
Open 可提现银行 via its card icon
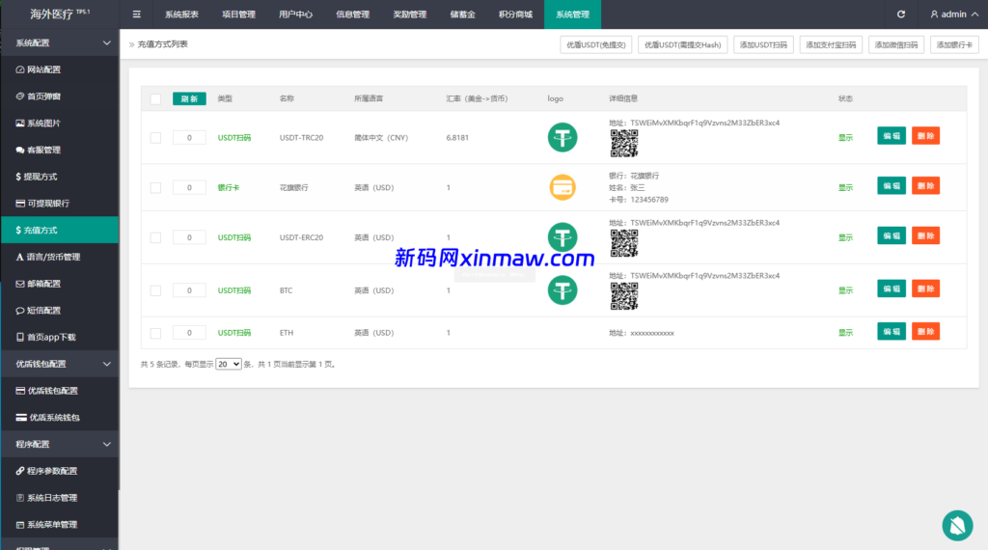pos(20,204)
